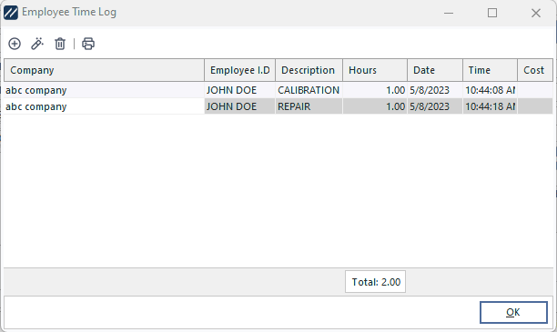557x332 pixels.
Task: Click the 1.00 hours in REPAIR row
Action: [x=375, y=106]
